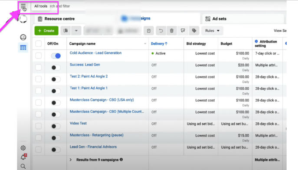Open the Resource centre tab
Viewport: 298px width, 170px height.
tap(56, 19)
